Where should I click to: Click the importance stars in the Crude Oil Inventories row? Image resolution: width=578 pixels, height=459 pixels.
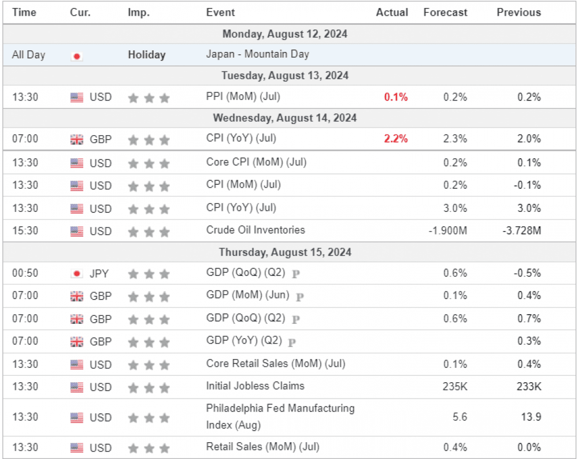149,232
